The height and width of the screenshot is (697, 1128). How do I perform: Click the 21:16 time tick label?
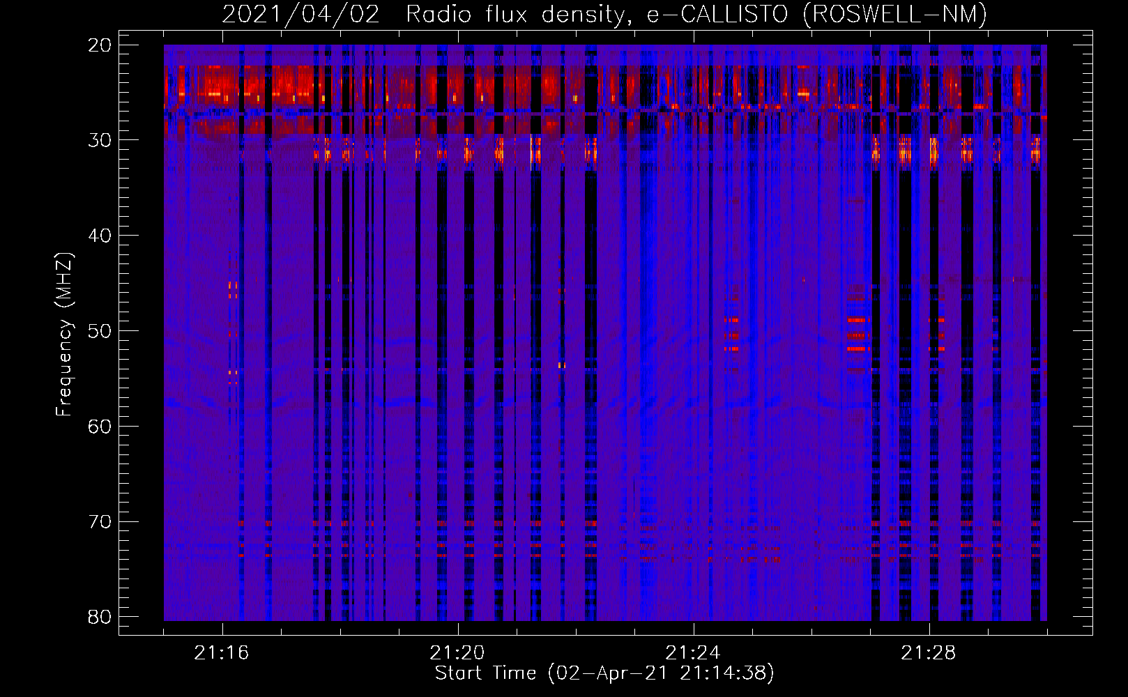pyautogui.click(x=222, y=653)
